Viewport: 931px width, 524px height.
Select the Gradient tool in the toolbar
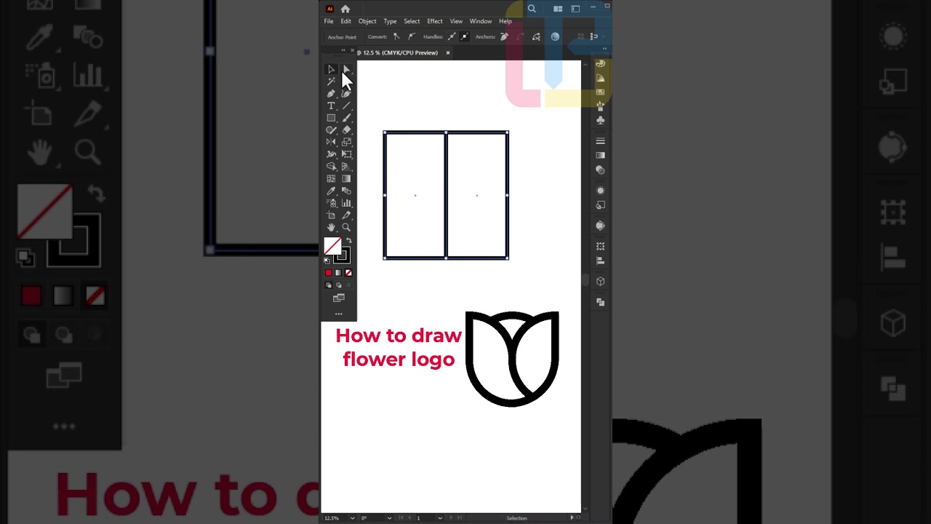click(x=346, y=178)
